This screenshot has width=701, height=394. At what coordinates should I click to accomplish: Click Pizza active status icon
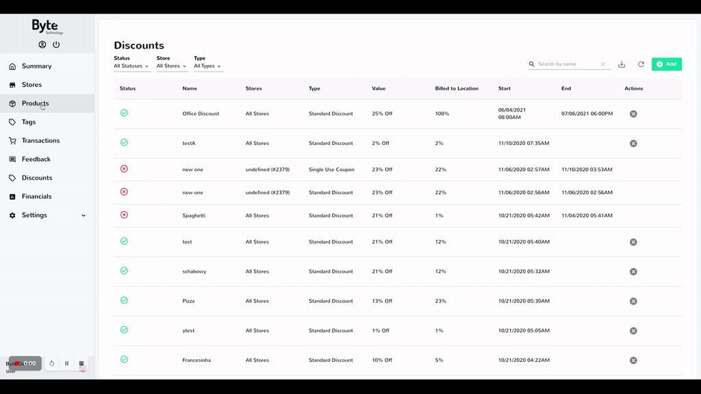click(125, 300)
